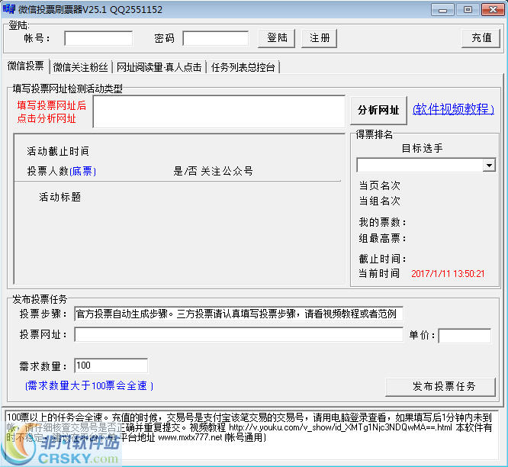Open the 软件视频教程 link
Screen dimensions: 508x467
tap(453, 109)
